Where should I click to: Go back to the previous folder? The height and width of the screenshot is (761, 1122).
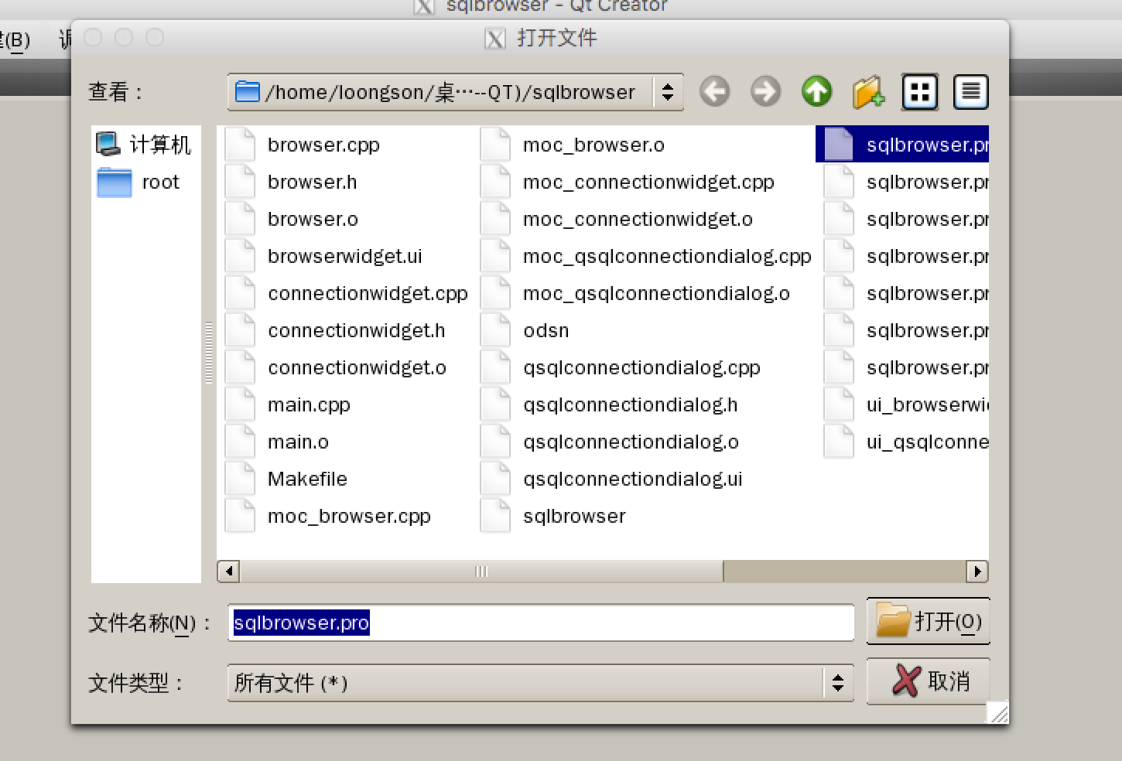coord(714,92)
